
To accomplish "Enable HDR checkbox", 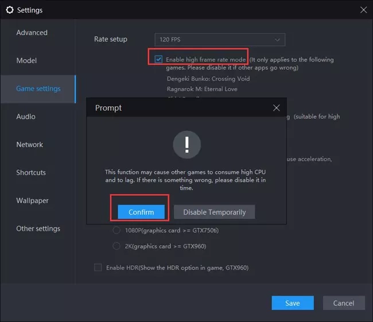I will [x=98, y=267].
